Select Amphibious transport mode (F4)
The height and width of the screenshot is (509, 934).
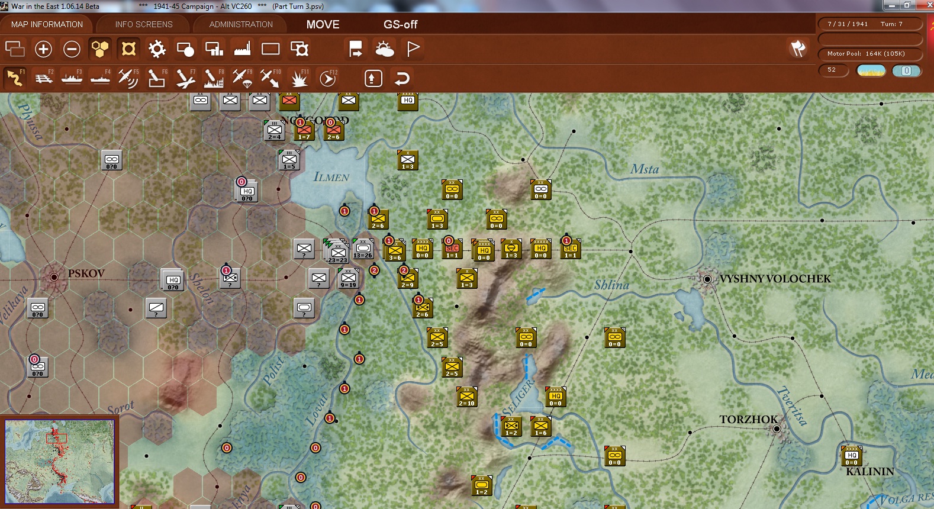tap(100, 78)
